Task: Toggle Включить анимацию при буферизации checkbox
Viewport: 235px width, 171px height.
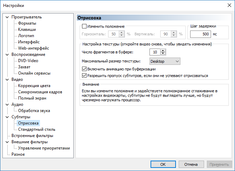Action: click(84, 69)
